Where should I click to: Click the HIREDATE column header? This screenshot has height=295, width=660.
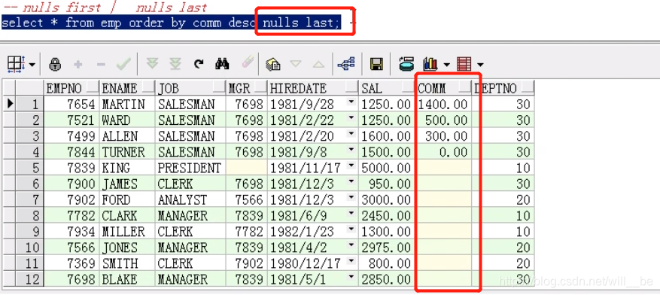(x=313, y=88)
